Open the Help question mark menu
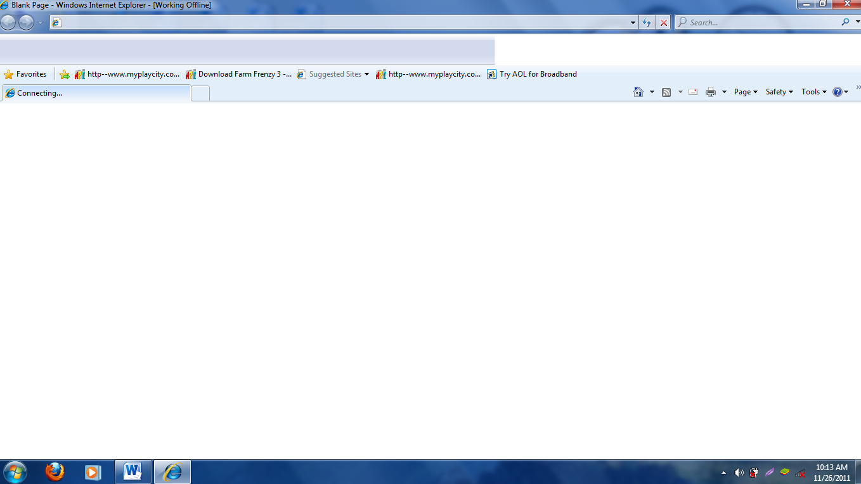This screenshot has height=484, width=861. (x=841, y=92)
